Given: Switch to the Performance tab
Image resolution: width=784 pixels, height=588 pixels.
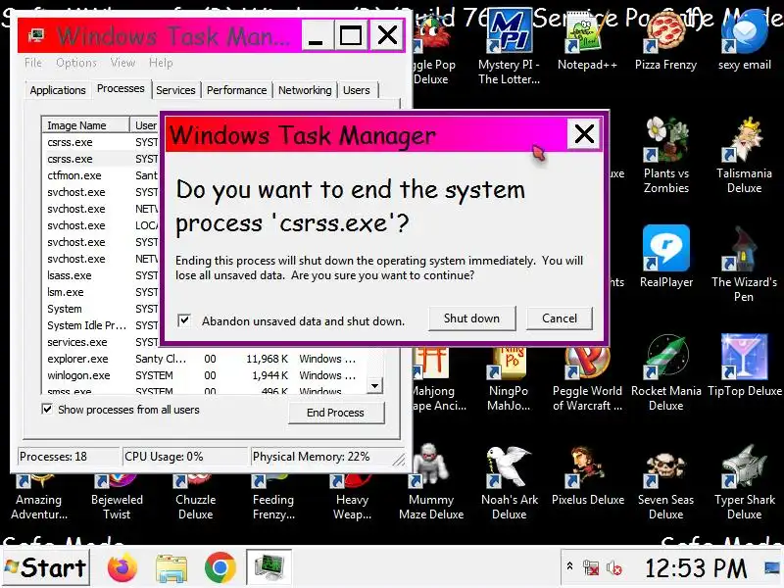Looking at the screenshot, I should click(x=236, y=90).
